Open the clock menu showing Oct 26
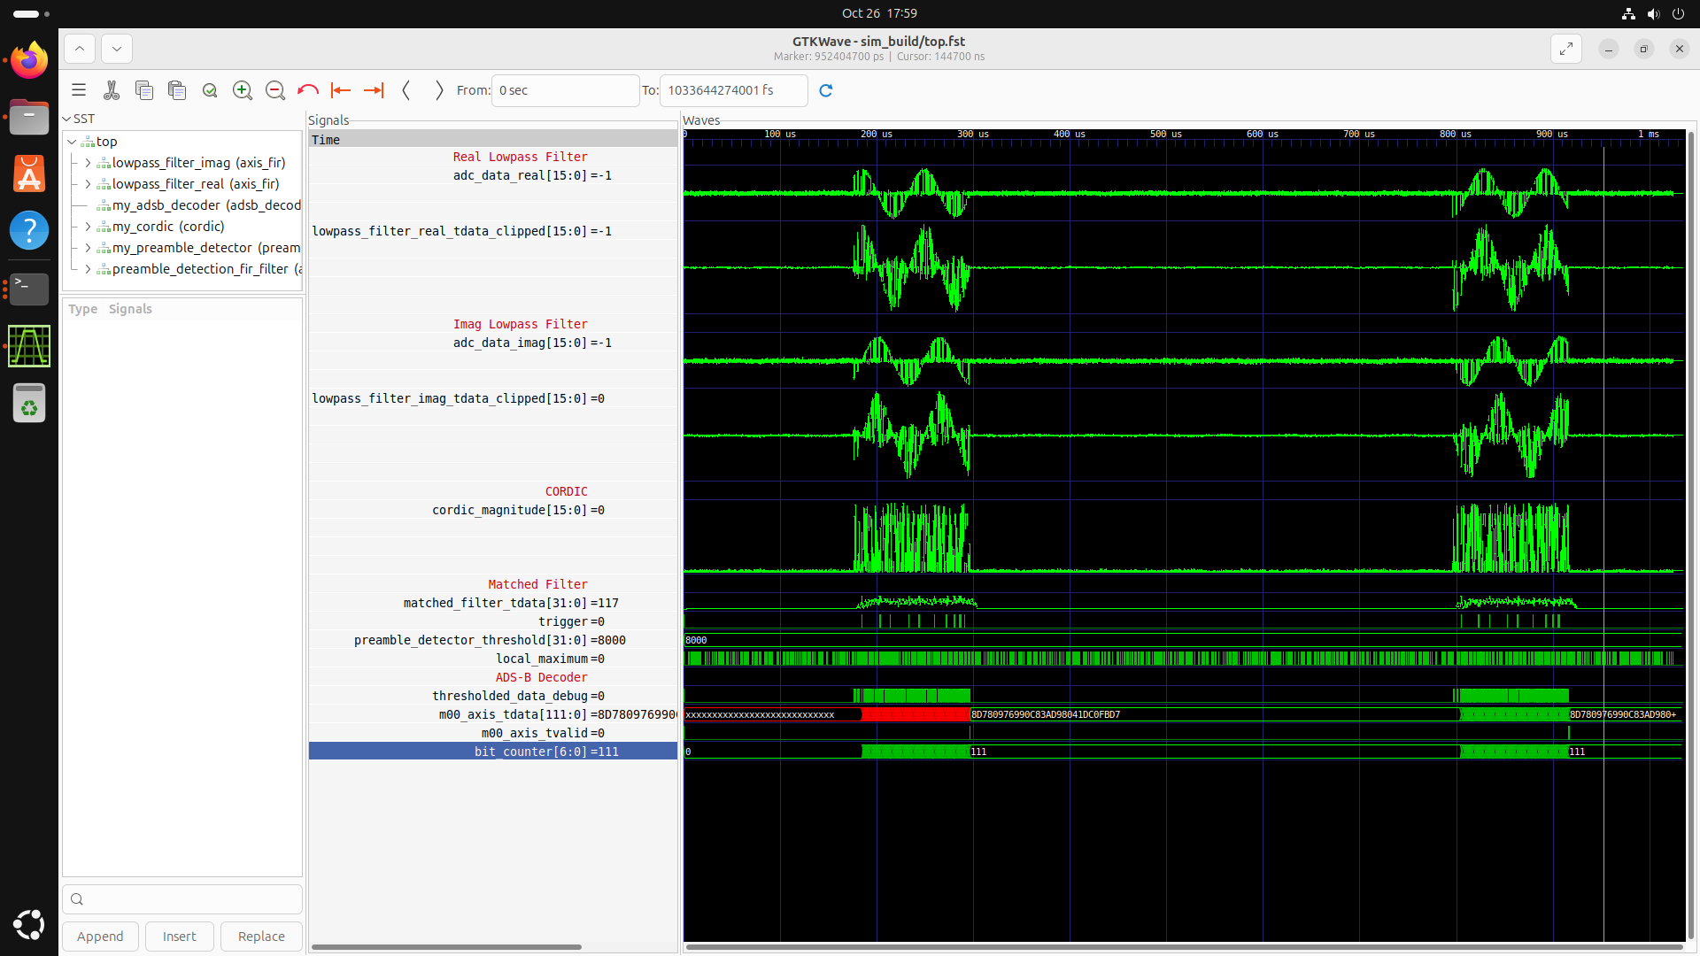1700x956 pixels. click(879, 13)
